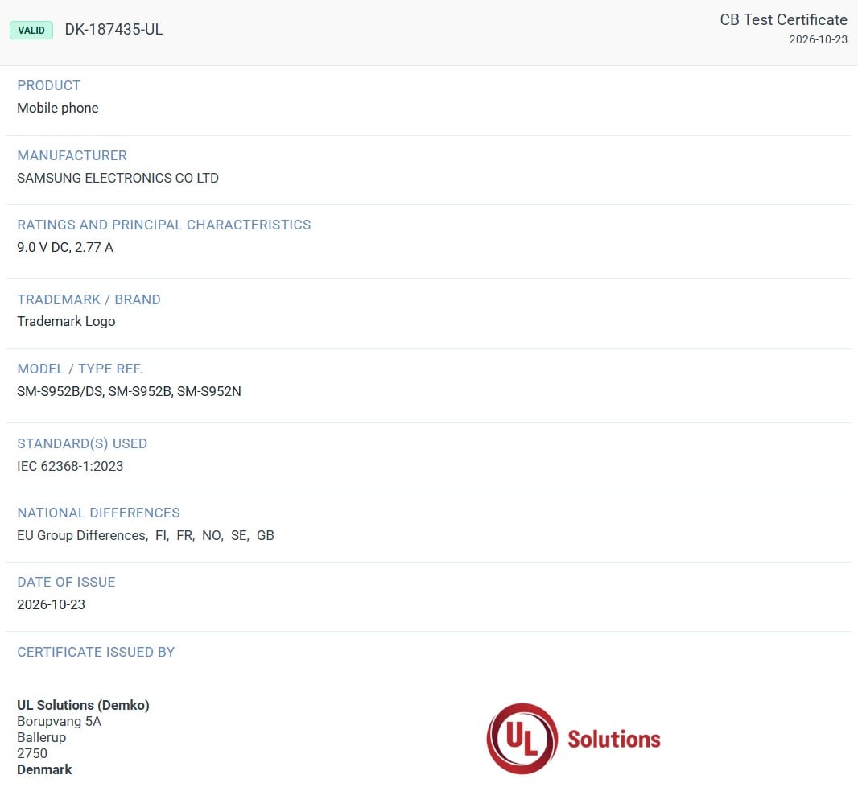Select the date of issue value
The height and width of the screenshot is (812, 858).
coord(51,604)
